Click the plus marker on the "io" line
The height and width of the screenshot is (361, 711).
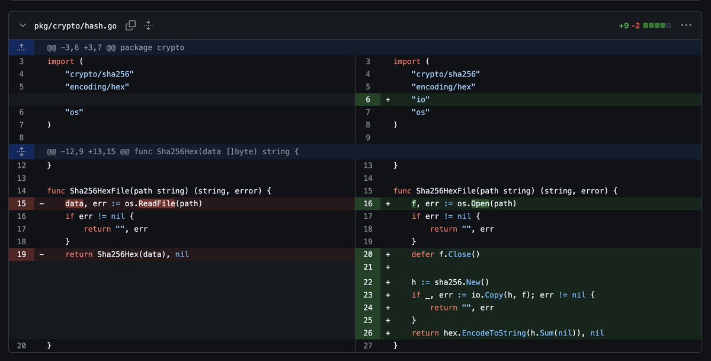[388, 100]
